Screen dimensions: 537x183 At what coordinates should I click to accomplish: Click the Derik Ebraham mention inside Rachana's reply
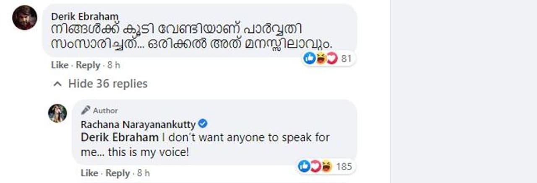[119, 137]
